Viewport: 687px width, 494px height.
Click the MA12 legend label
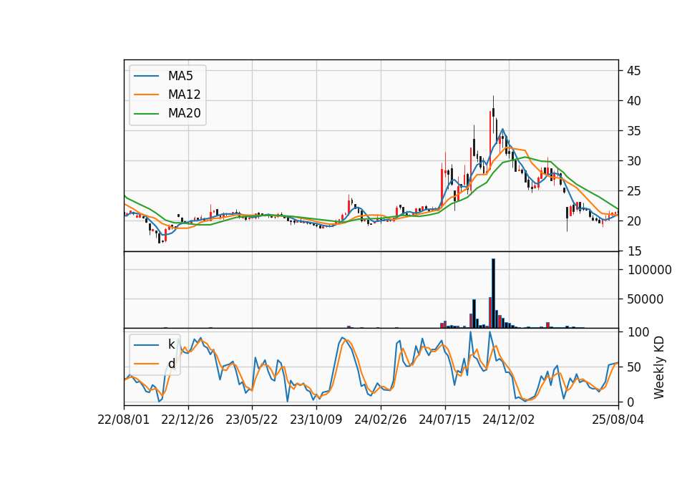point(184,95)
